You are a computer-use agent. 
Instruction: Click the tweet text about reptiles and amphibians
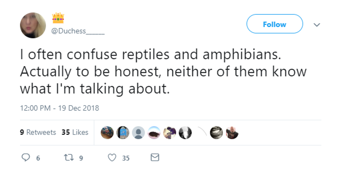(x=163, y=72)
